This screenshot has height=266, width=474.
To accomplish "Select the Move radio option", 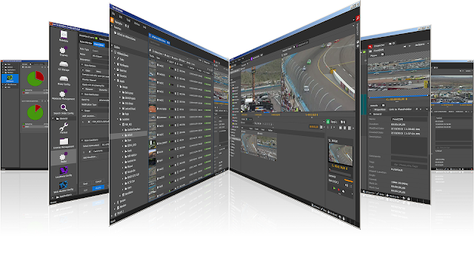I will 98,72.
